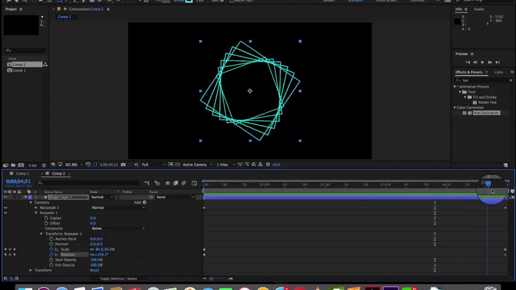Toggle End Opacity stopwatch
516x290 pixels.
[x=51, y=265]
